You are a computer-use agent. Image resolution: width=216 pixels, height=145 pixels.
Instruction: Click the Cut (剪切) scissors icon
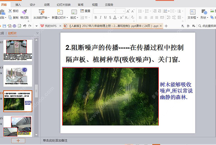pyautogui.click(x=10, y=11)
